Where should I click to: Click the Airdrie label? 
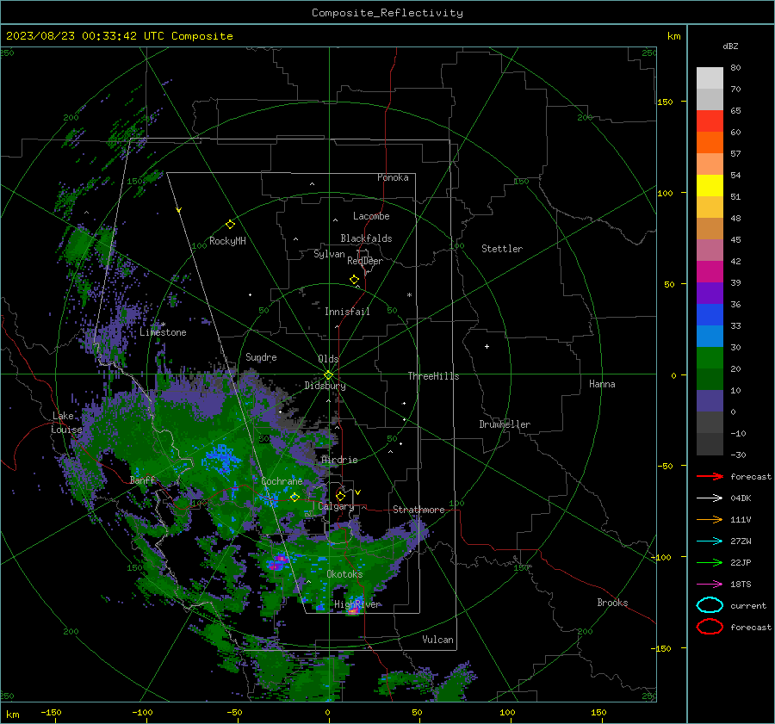tap(339, 460)
